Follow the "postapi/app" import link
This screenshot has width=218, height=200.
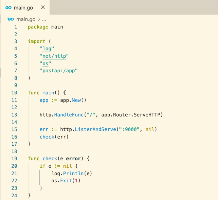[x=59, y=71]
